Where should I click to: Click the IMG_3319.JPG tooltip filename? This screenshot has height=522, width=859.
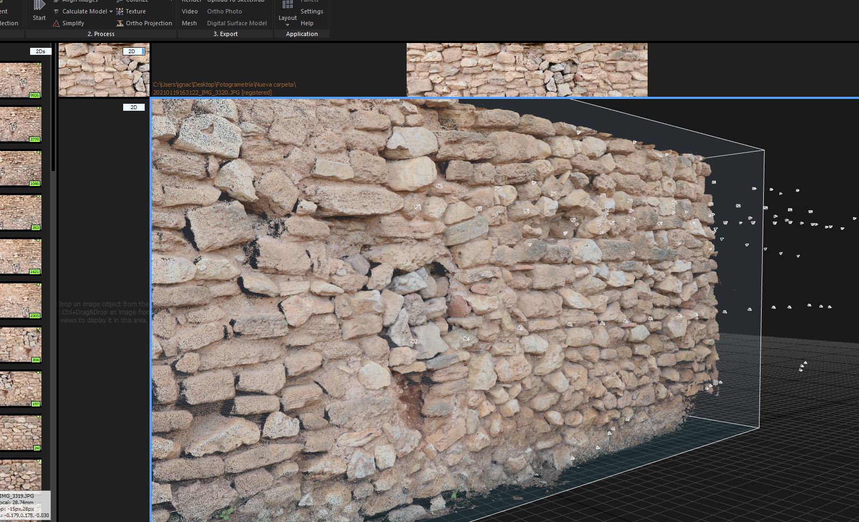tap(17, 496)
